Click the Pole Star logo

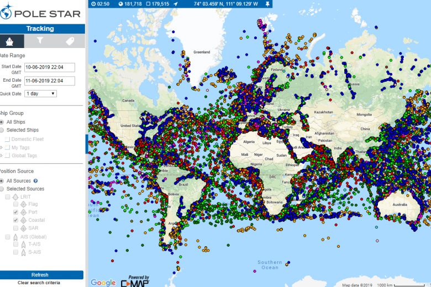(x=41, y=13)
